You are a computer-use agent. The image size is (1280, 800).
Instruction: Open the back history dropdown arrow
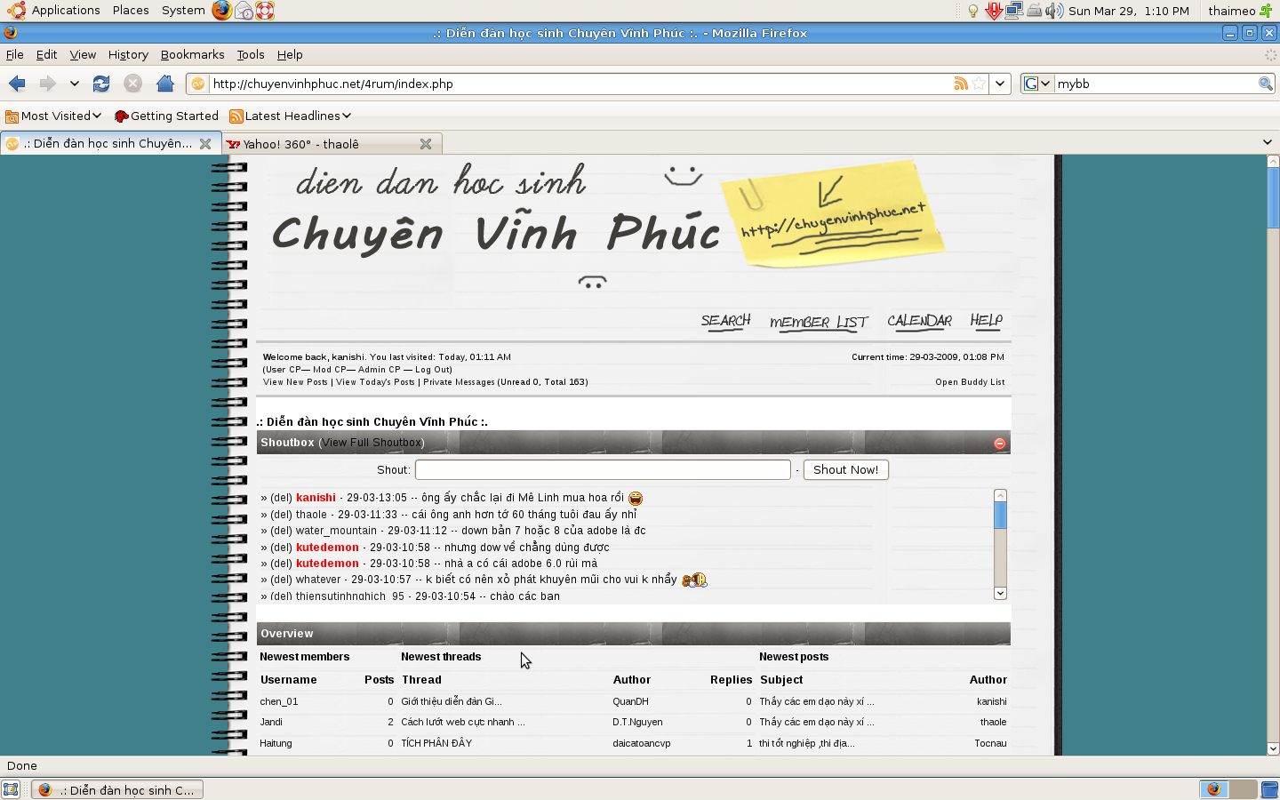75,84
